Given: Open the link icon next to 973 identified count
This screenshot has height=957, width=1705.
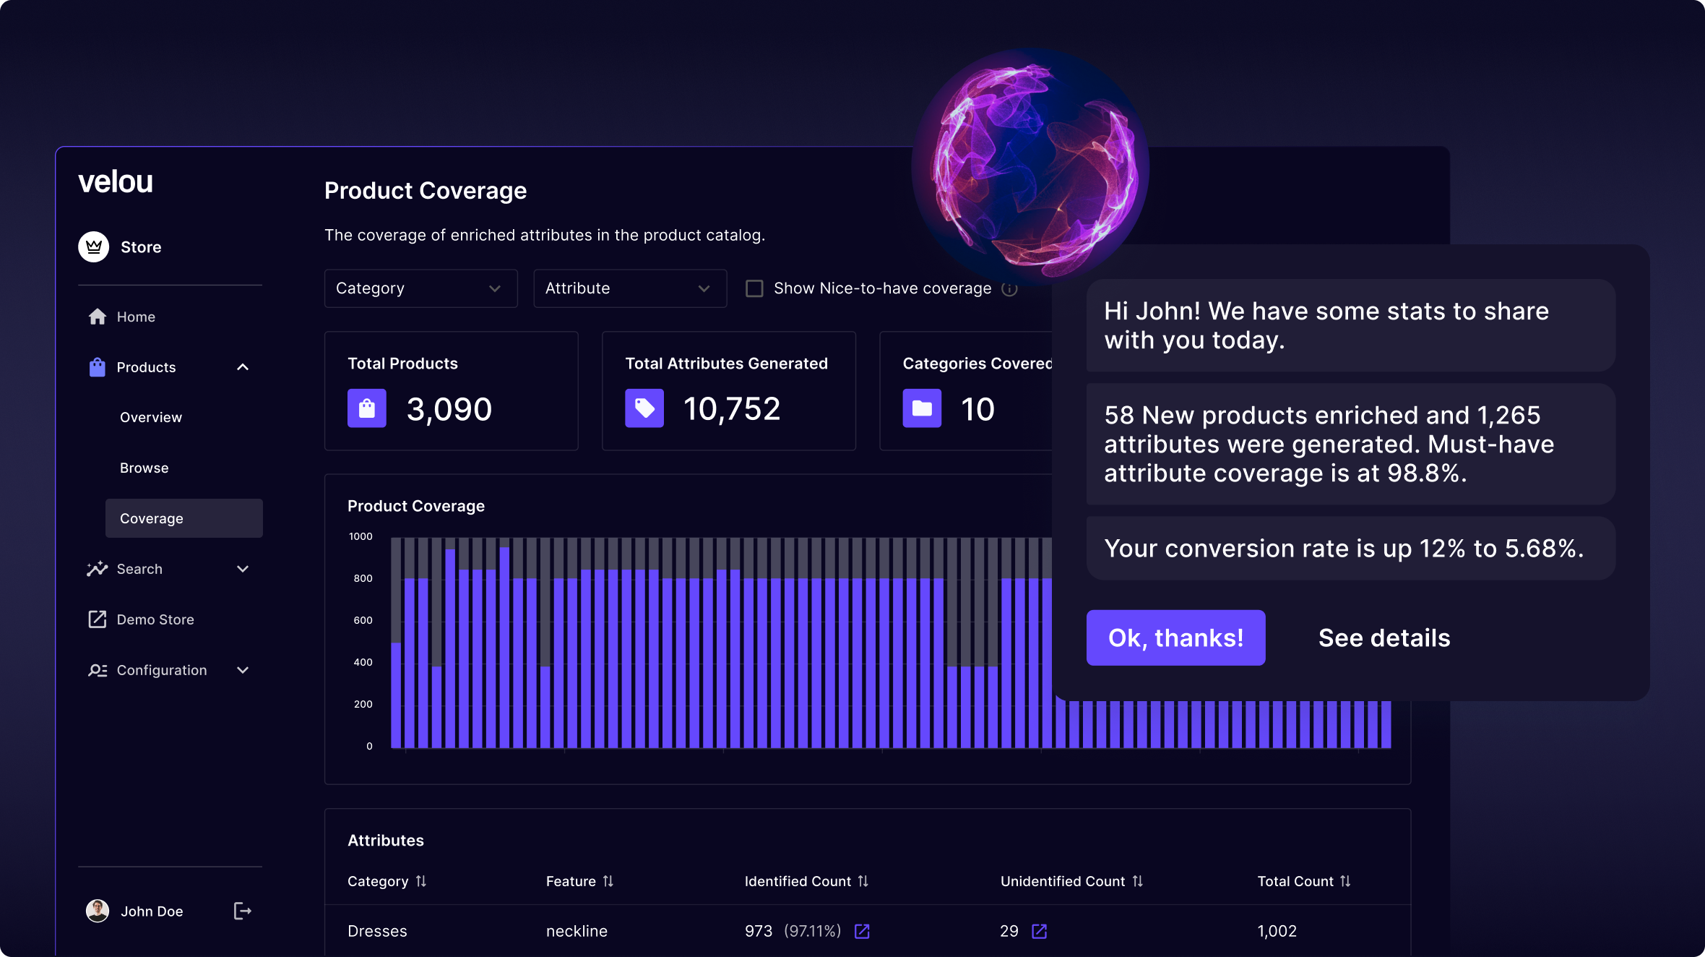Looking at the screenshot, I should (x=862, y=931).
